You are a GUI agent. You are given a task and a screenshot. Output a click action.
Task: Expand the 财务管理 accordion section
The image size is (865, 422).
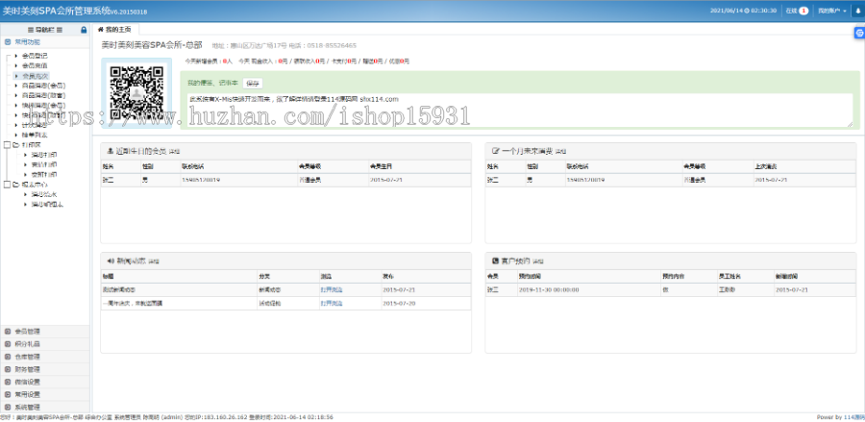(x=27, y=369)
